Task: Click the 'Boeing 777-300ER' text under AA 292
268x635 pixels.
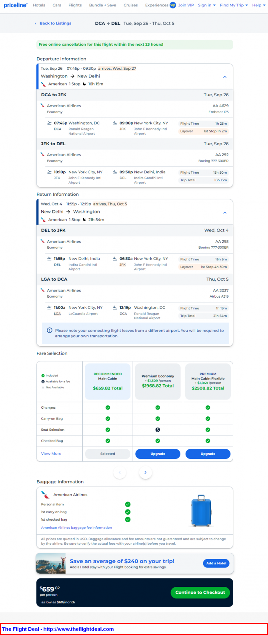Action: click(214, 161)
